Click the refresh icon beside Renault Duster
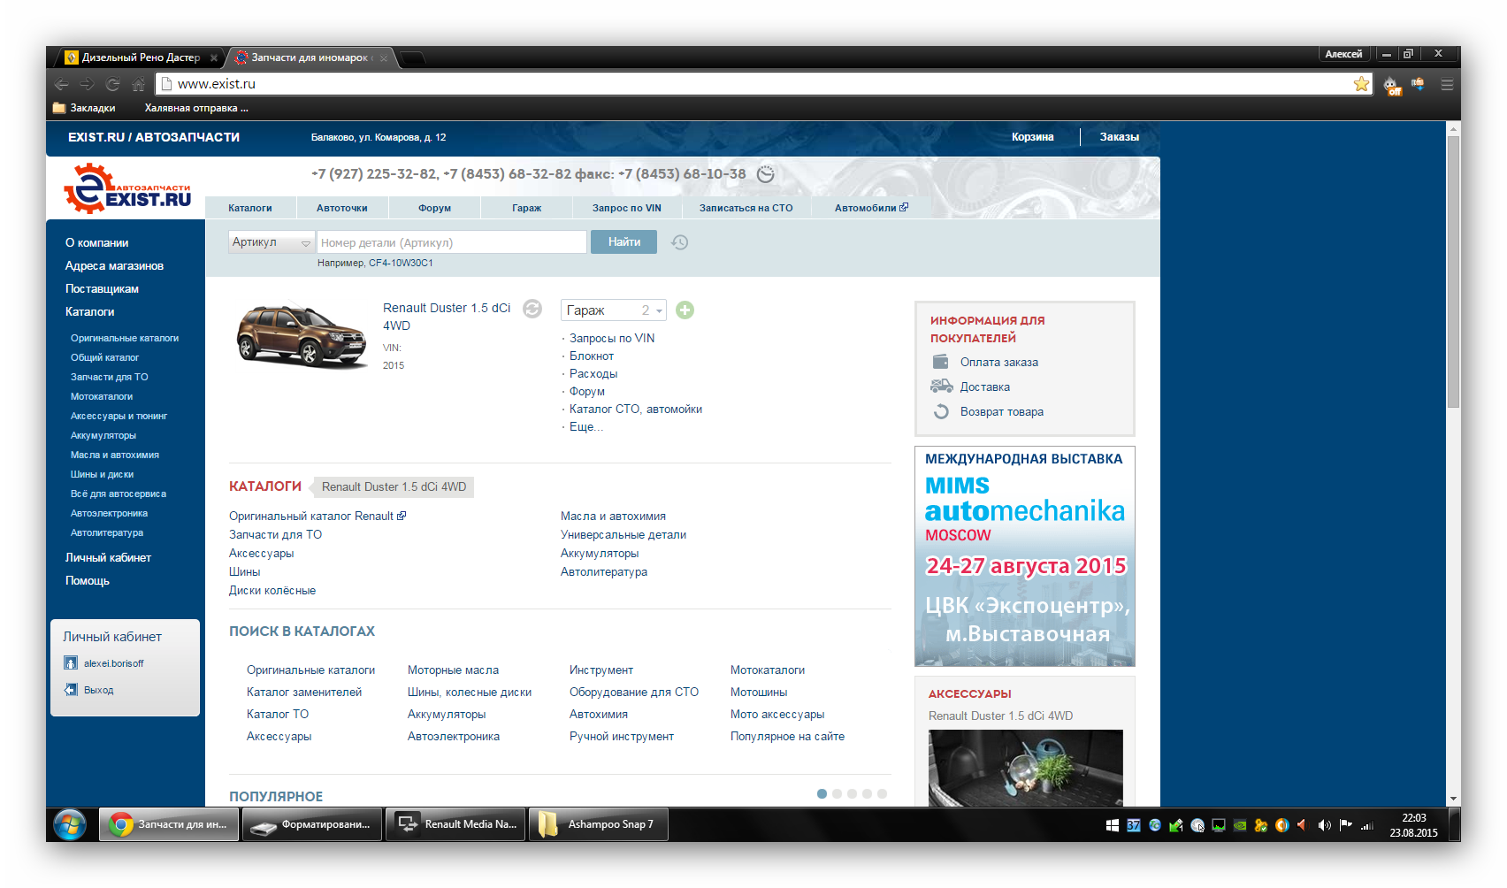1507x888 pixels. pyautogui.click(x=532, y=309)
